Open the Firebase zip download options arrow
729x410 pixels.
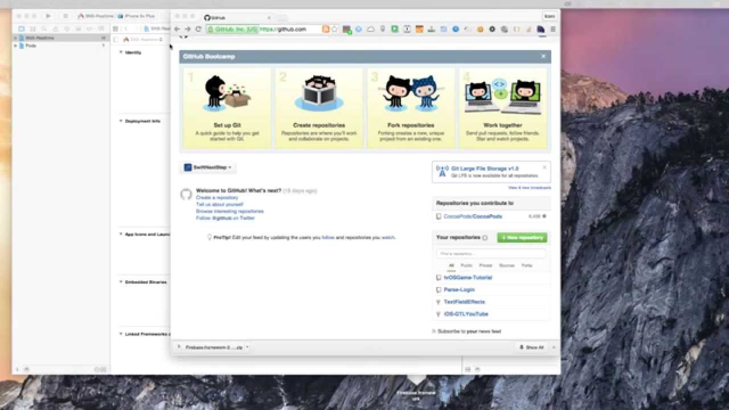click(x=247, y=347)
